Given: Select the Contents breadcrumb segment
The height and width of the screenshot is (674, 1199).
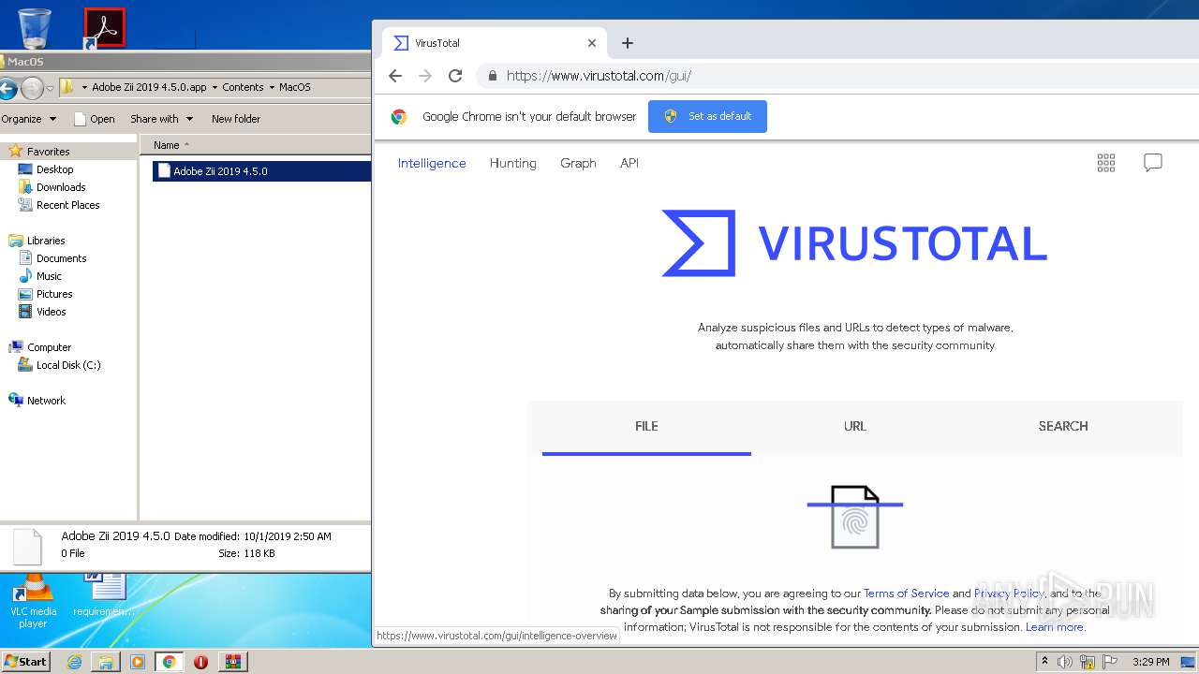Looking at the screenshot, I should coord(243,87).
